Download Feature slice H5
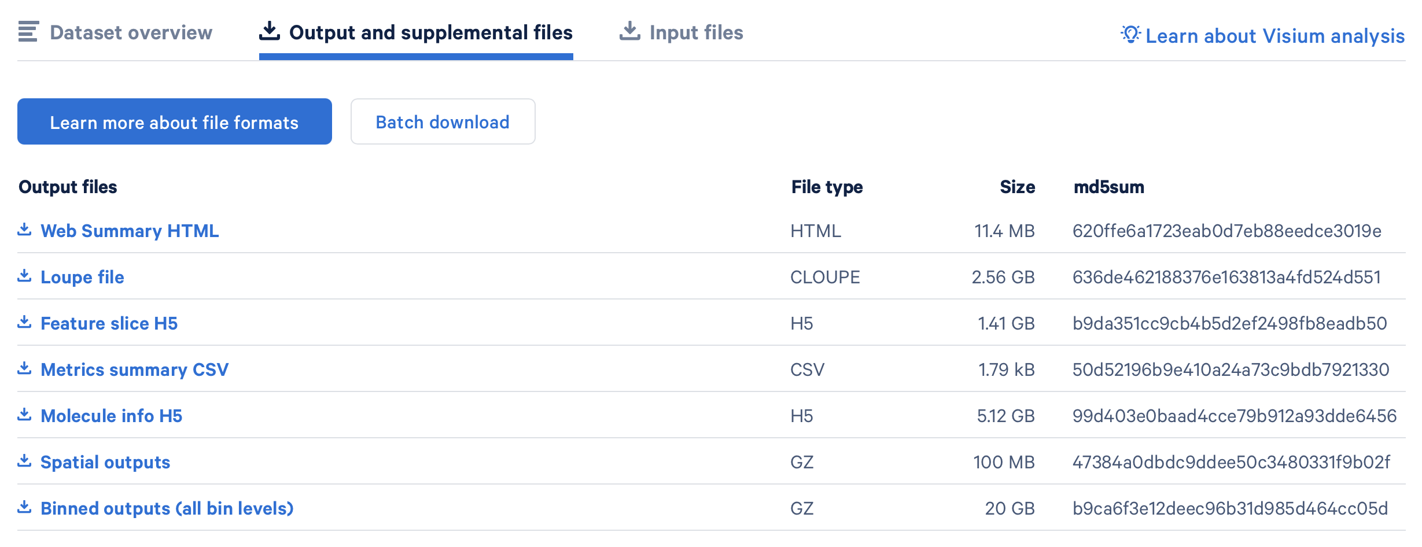 pyautogui.click(x=109, y=323)
